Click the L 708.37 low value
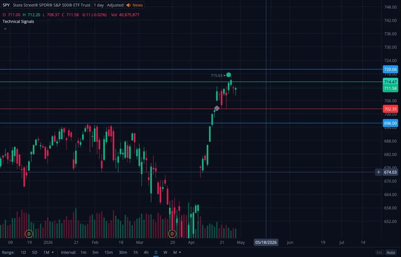This screenshot has height=257, width=401. click(51, 15)
